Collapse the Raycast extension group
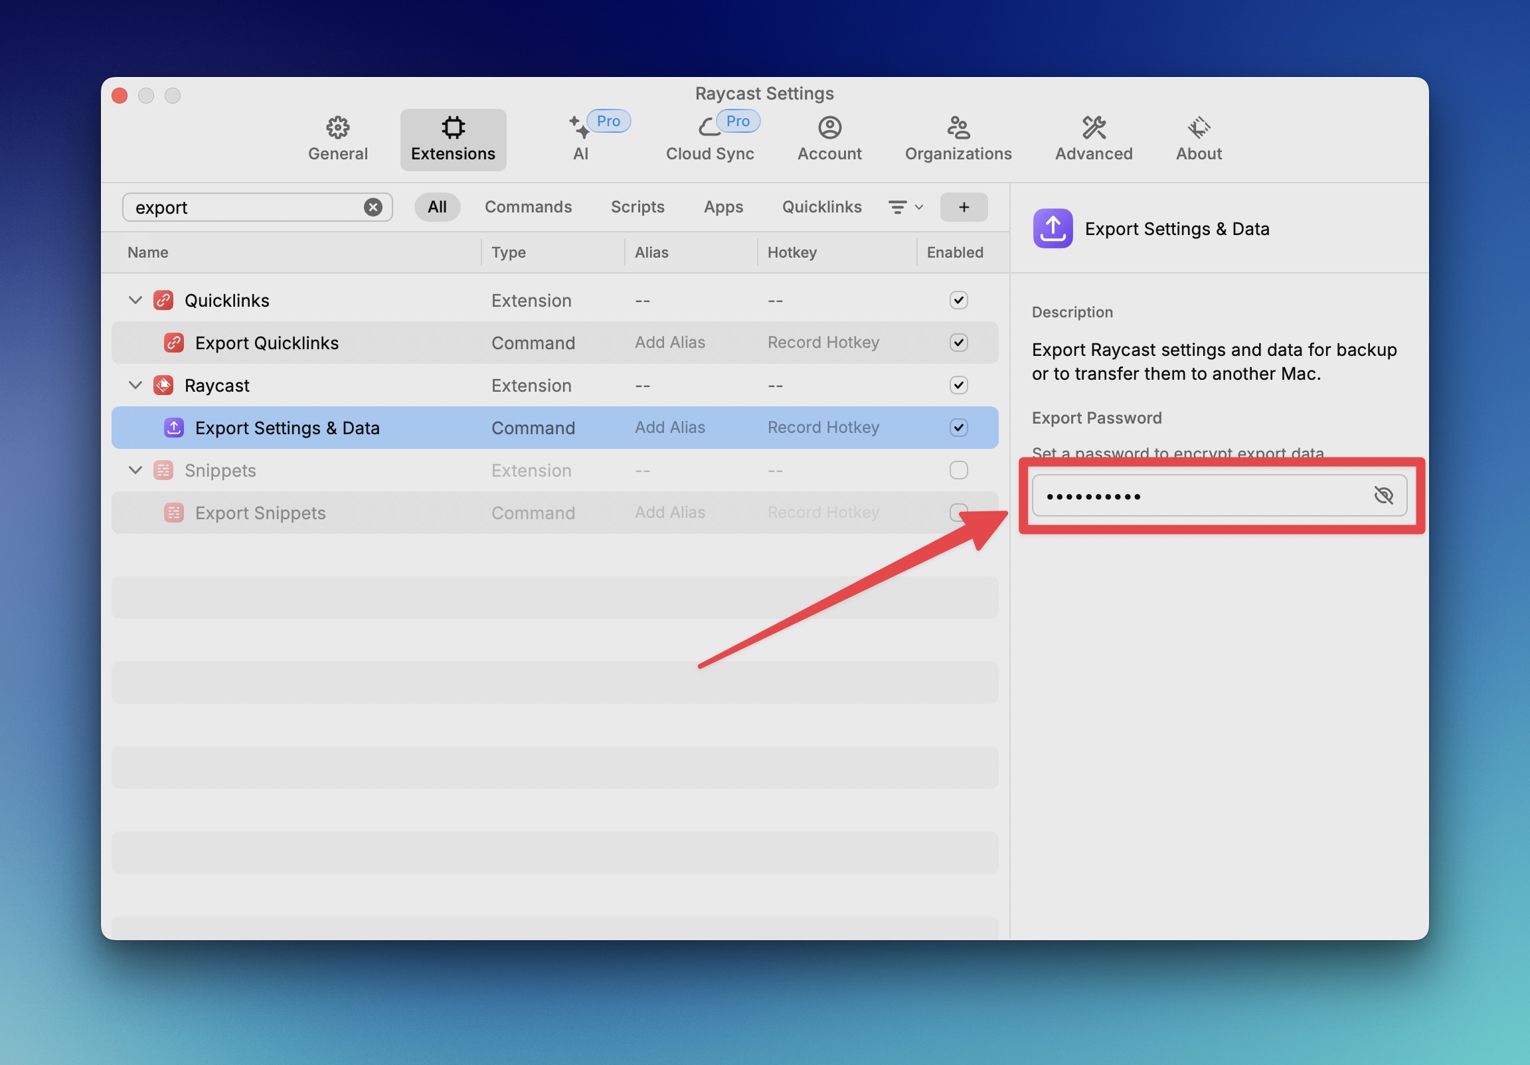 pos(135,385)
